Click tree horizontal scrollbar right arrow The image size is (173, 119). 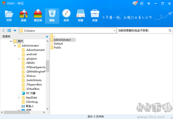(44, 112)
